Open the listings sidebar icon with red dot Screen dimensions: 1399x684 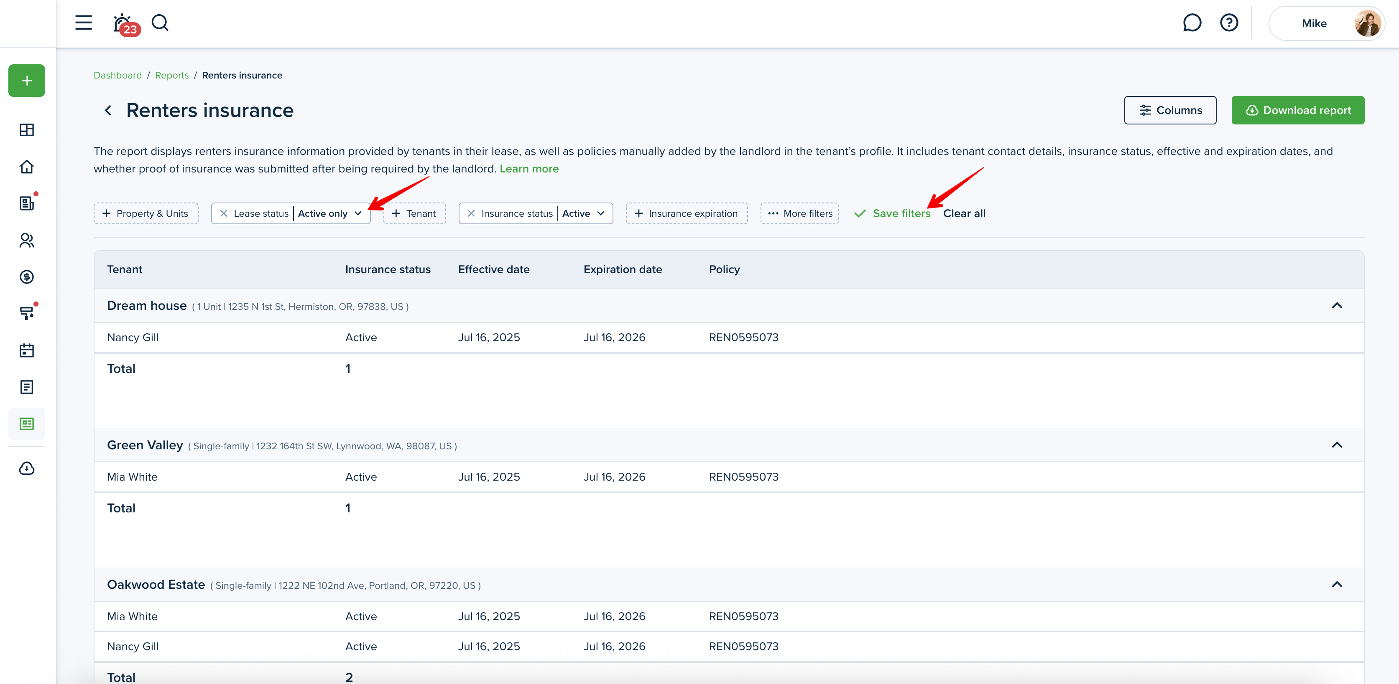click(x=27, y=203)
